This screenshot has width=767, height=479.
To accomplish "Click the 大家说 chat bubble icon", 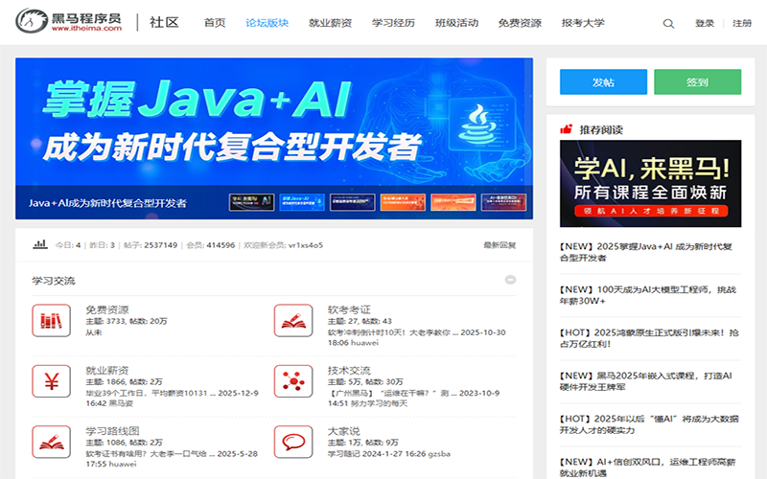I will 292,442.
